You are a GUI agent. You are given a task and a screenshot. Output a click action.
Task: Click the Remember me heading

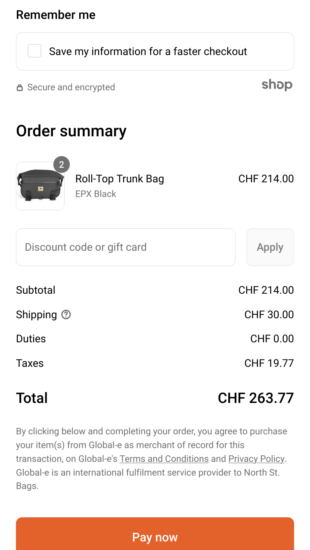[56, 15]
